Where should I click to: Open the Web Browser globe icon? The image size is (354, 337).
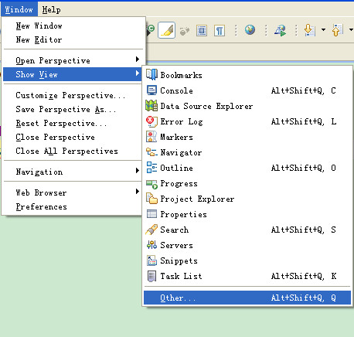coord(250,30)
